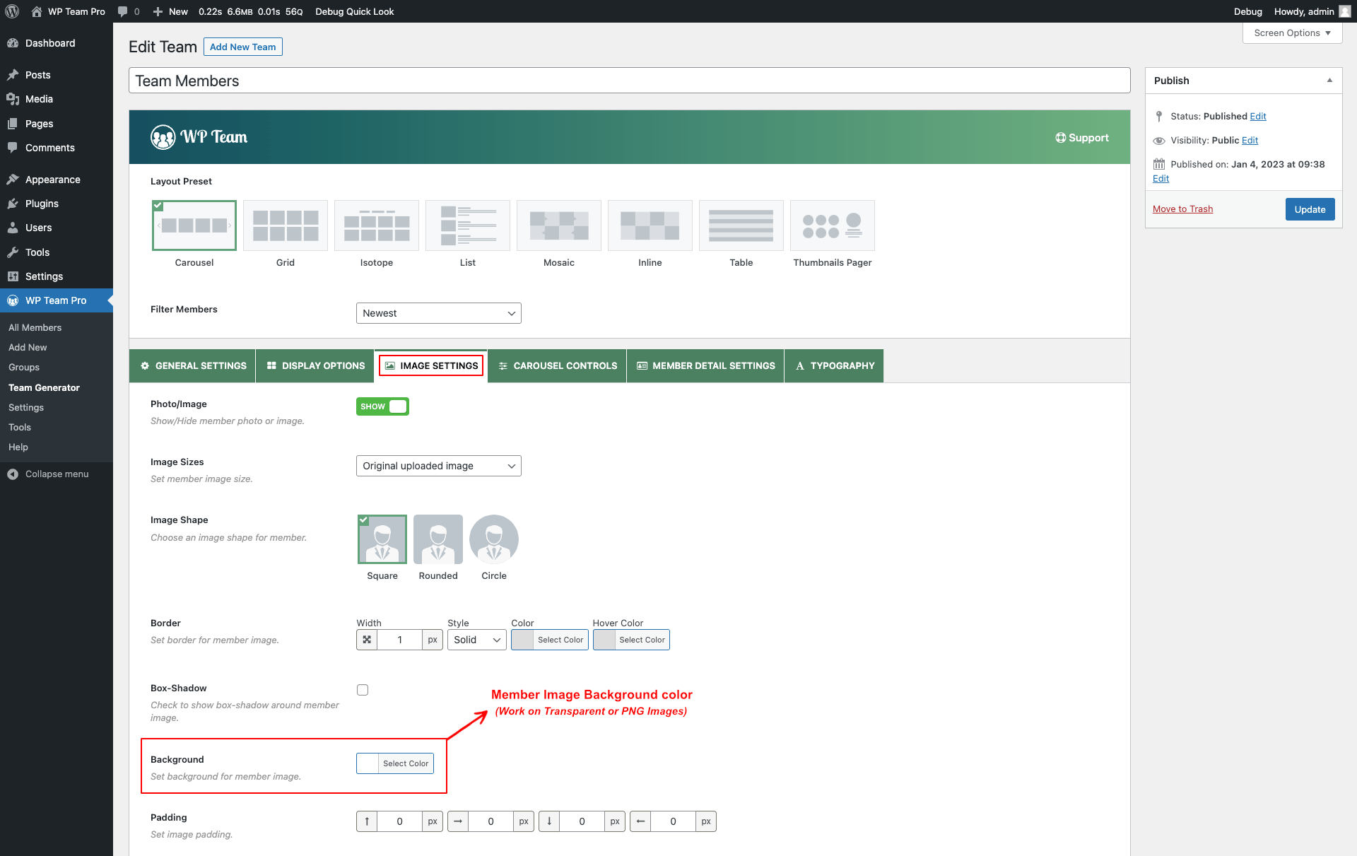Screen dimensions: 1357x856
Task: Select the Carousel layout preset
Action: (x=194, y=225)
